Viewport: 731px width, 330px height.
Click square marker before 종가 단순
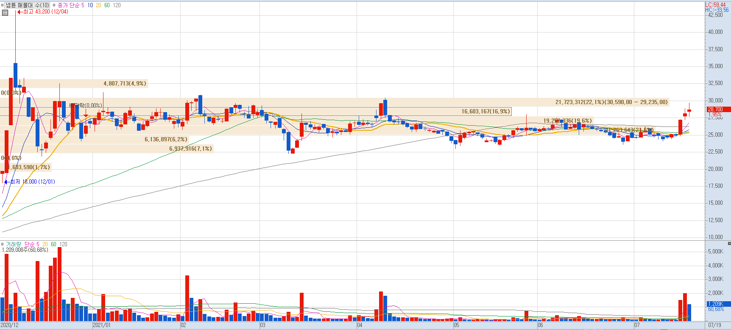54,5
